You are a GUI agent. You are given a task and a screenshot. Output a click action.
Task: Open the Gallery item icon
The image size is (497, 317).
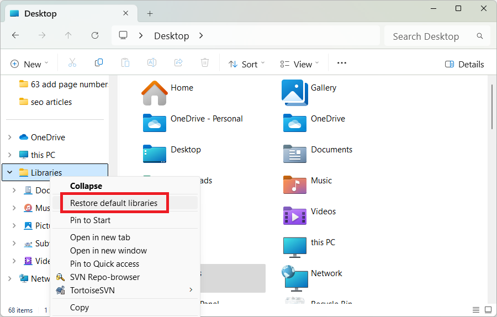pos(294,92)
